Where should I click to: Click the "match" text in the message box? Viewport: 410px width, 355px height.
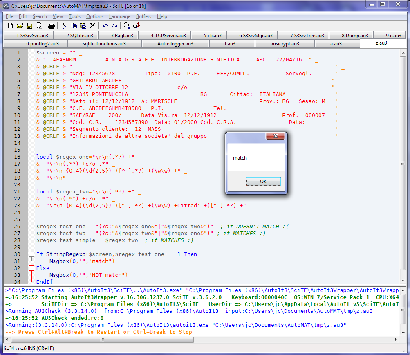[x=240, y=158]
